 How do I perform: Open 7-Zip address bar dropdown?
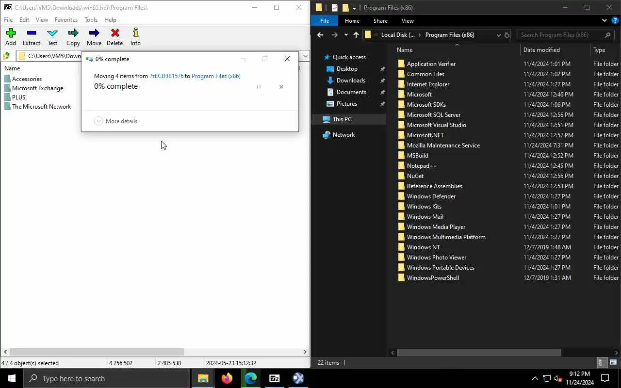coord(305,56)
